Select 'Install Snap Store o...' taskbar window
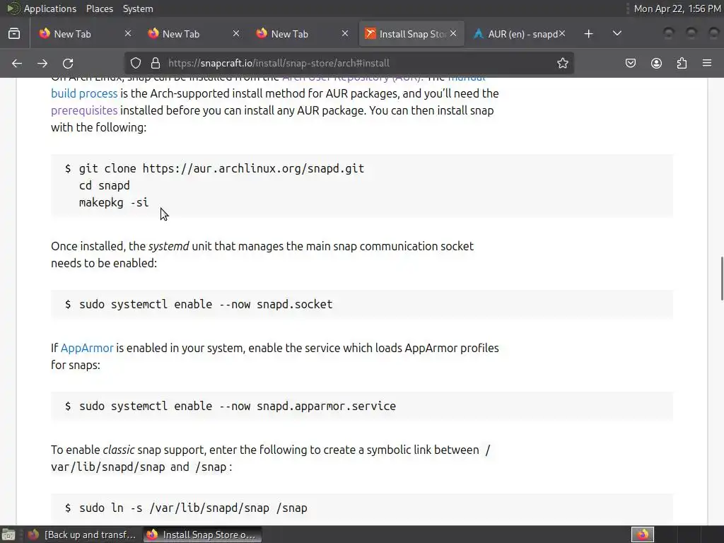724x543 pixels. [202, 535]
